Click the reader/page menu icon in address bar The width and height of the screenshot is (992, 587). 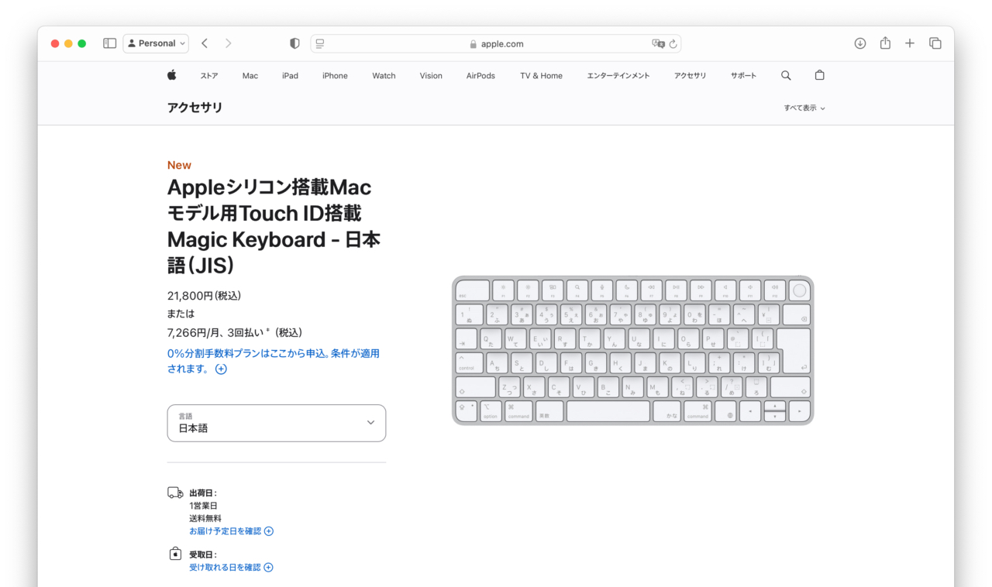point(320,43)
